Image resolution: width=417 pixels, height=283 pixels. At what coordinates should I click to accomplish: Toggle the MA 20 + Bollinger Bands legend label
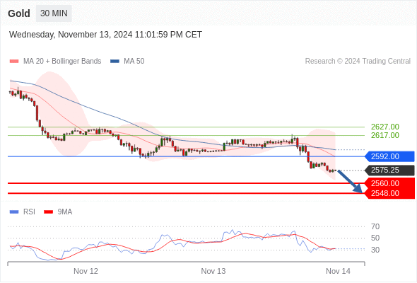62,62
